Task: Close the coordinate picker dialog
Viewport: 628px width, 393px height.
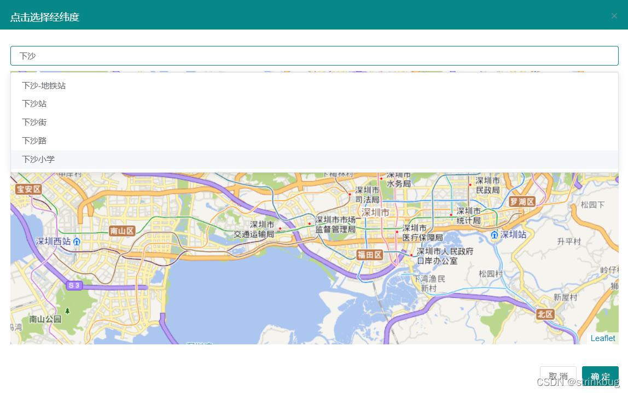Action: point(614,16)
